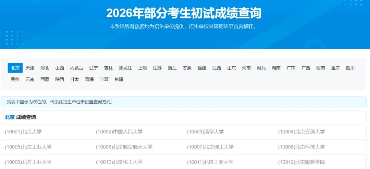Choose the 广西 region tab
This screenshot has height=169, width=370.
(306, 68)
